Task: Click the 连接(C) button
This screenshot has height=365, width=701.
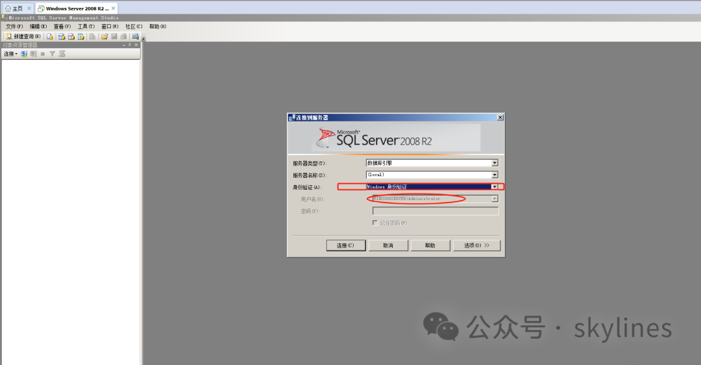Action: pyautogui.click(x=345, y=245)
